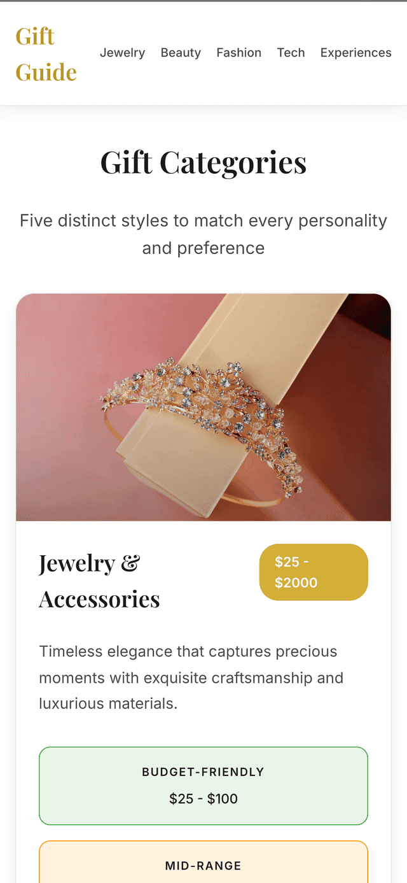Click the Five distinct styles subtitle
The height and width of the screenshot is (883, 407).
(x=203, y=234)
